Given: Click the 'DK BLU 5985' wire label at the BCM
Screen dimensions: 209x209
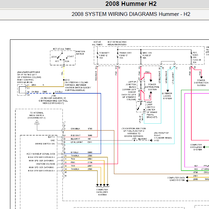Looking at the screenshot, I should pyautogui.click(x=39, y=92).
